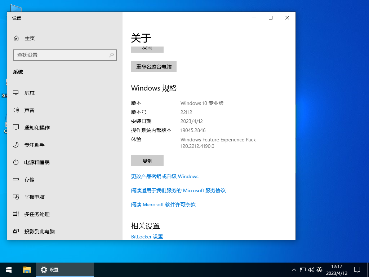
Task: Open the Windows Start menu
Action: tap(8, 269)
